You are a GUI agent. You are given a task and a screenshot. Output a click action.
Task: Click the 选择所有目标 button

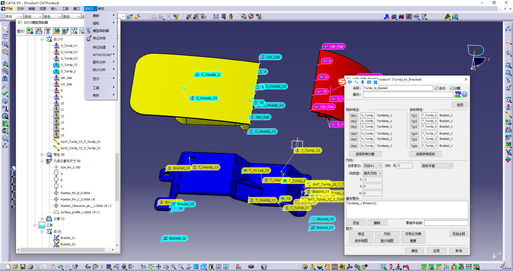coord(425,154)
